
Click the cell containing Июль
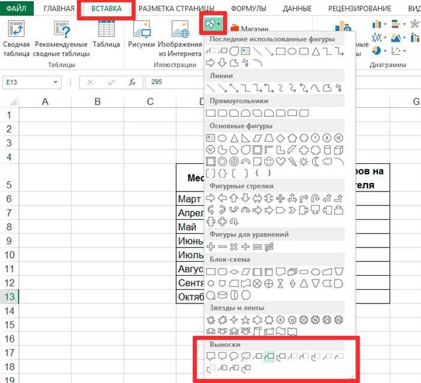coord(191,255)
